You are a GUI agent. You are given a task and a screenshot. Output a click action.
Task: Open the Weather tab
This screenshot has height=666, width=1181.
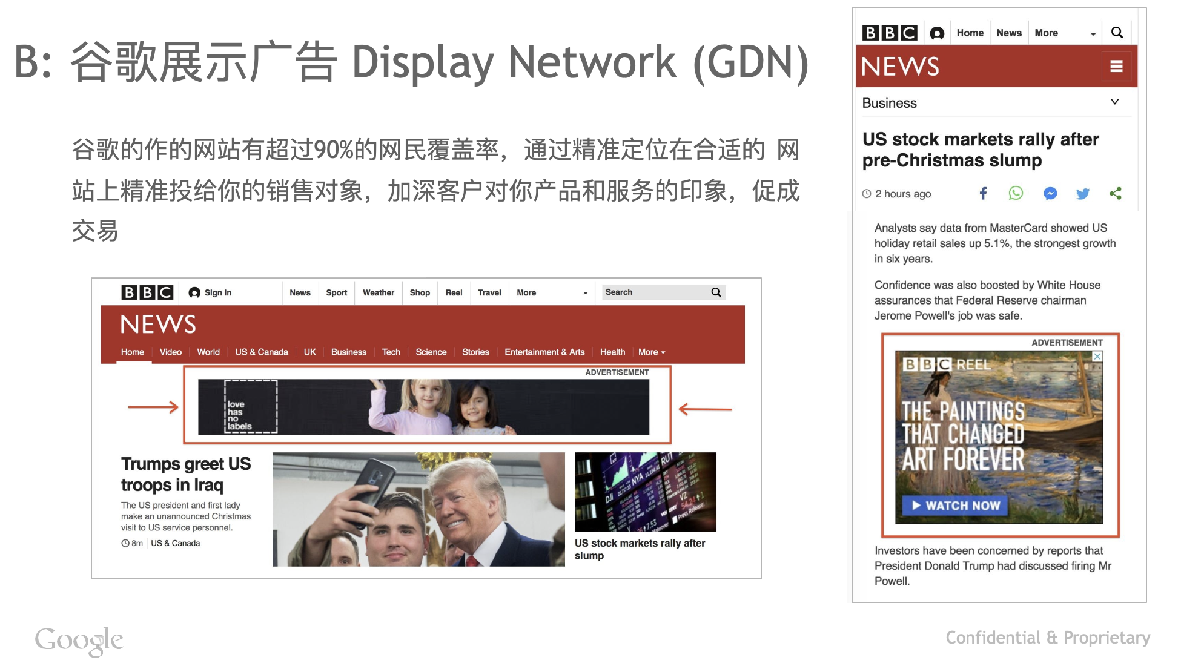click(379, 292)
